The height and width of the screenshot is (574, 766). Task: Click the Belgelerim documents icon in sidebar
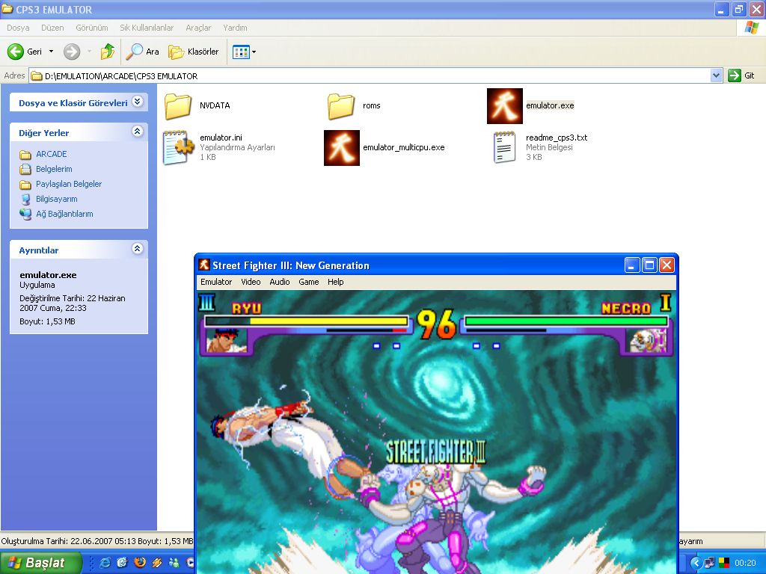coord(25,170)
